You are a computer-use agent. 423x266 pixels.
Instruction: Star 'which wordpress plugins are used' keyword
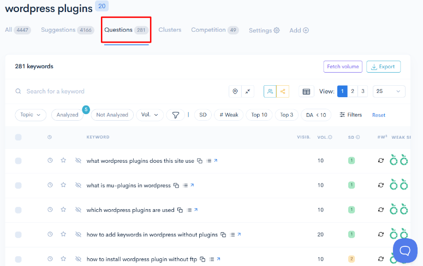(x=63, y=210)
